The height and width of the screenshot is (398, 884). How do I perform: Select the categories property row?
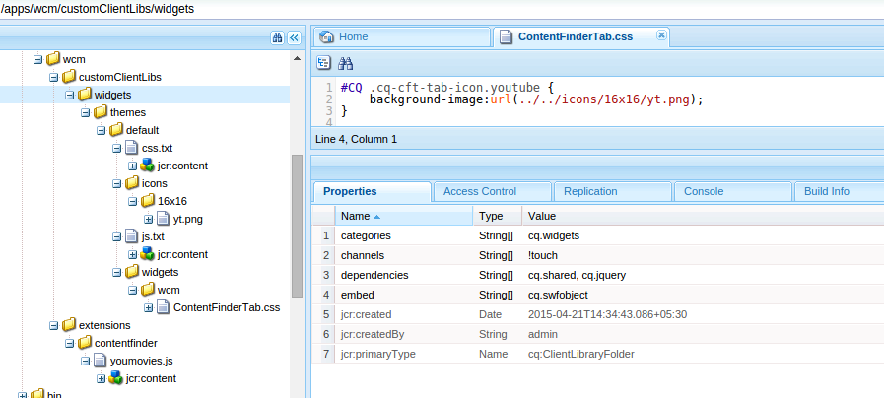(x=597, y=235)
